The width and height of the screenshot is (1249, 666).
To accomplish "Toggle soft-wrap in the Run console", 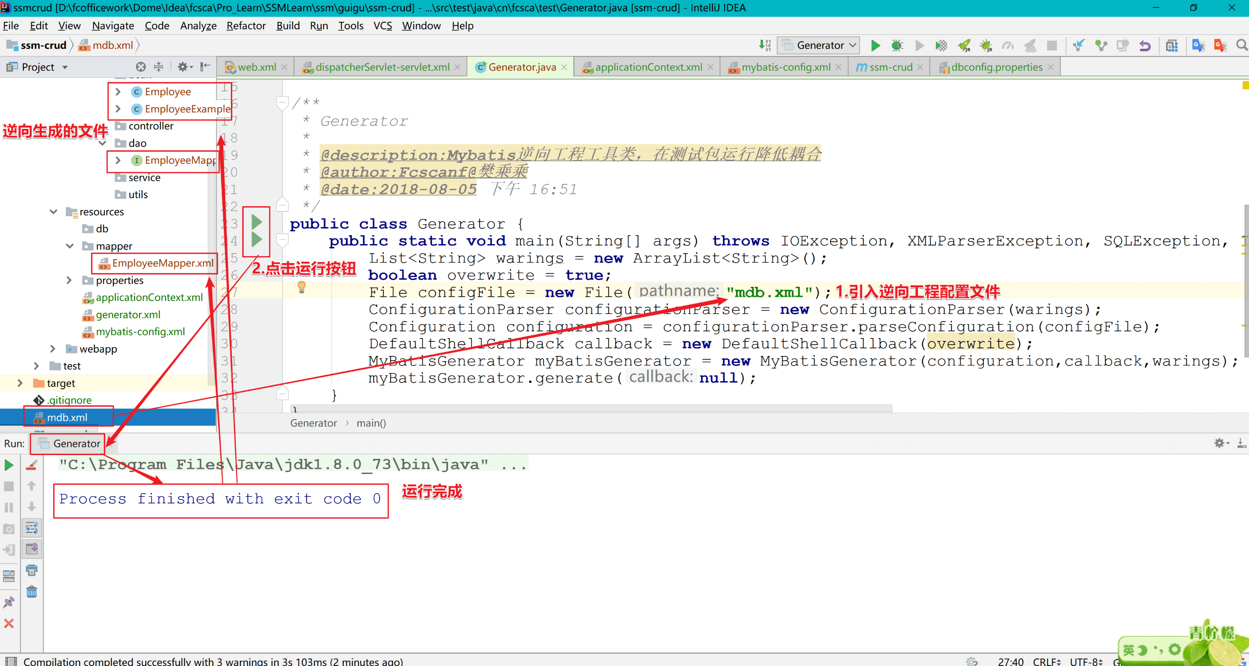I will coord(31,528).
